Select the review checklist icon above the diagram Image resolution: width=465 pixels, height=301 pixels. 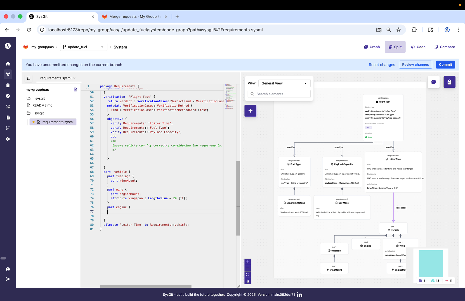449,82
